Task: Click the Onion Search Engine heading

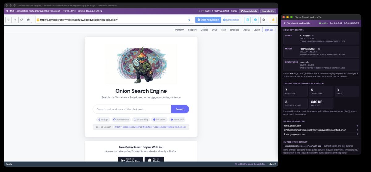Action: coord(141,91)
